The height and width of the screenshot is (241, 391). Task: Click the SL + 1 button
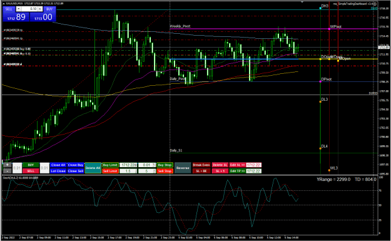point(220,171)
